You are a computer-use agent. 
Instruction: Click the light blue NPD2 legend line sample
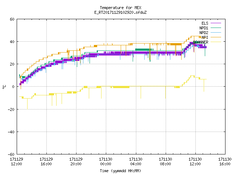pos(216,32)
